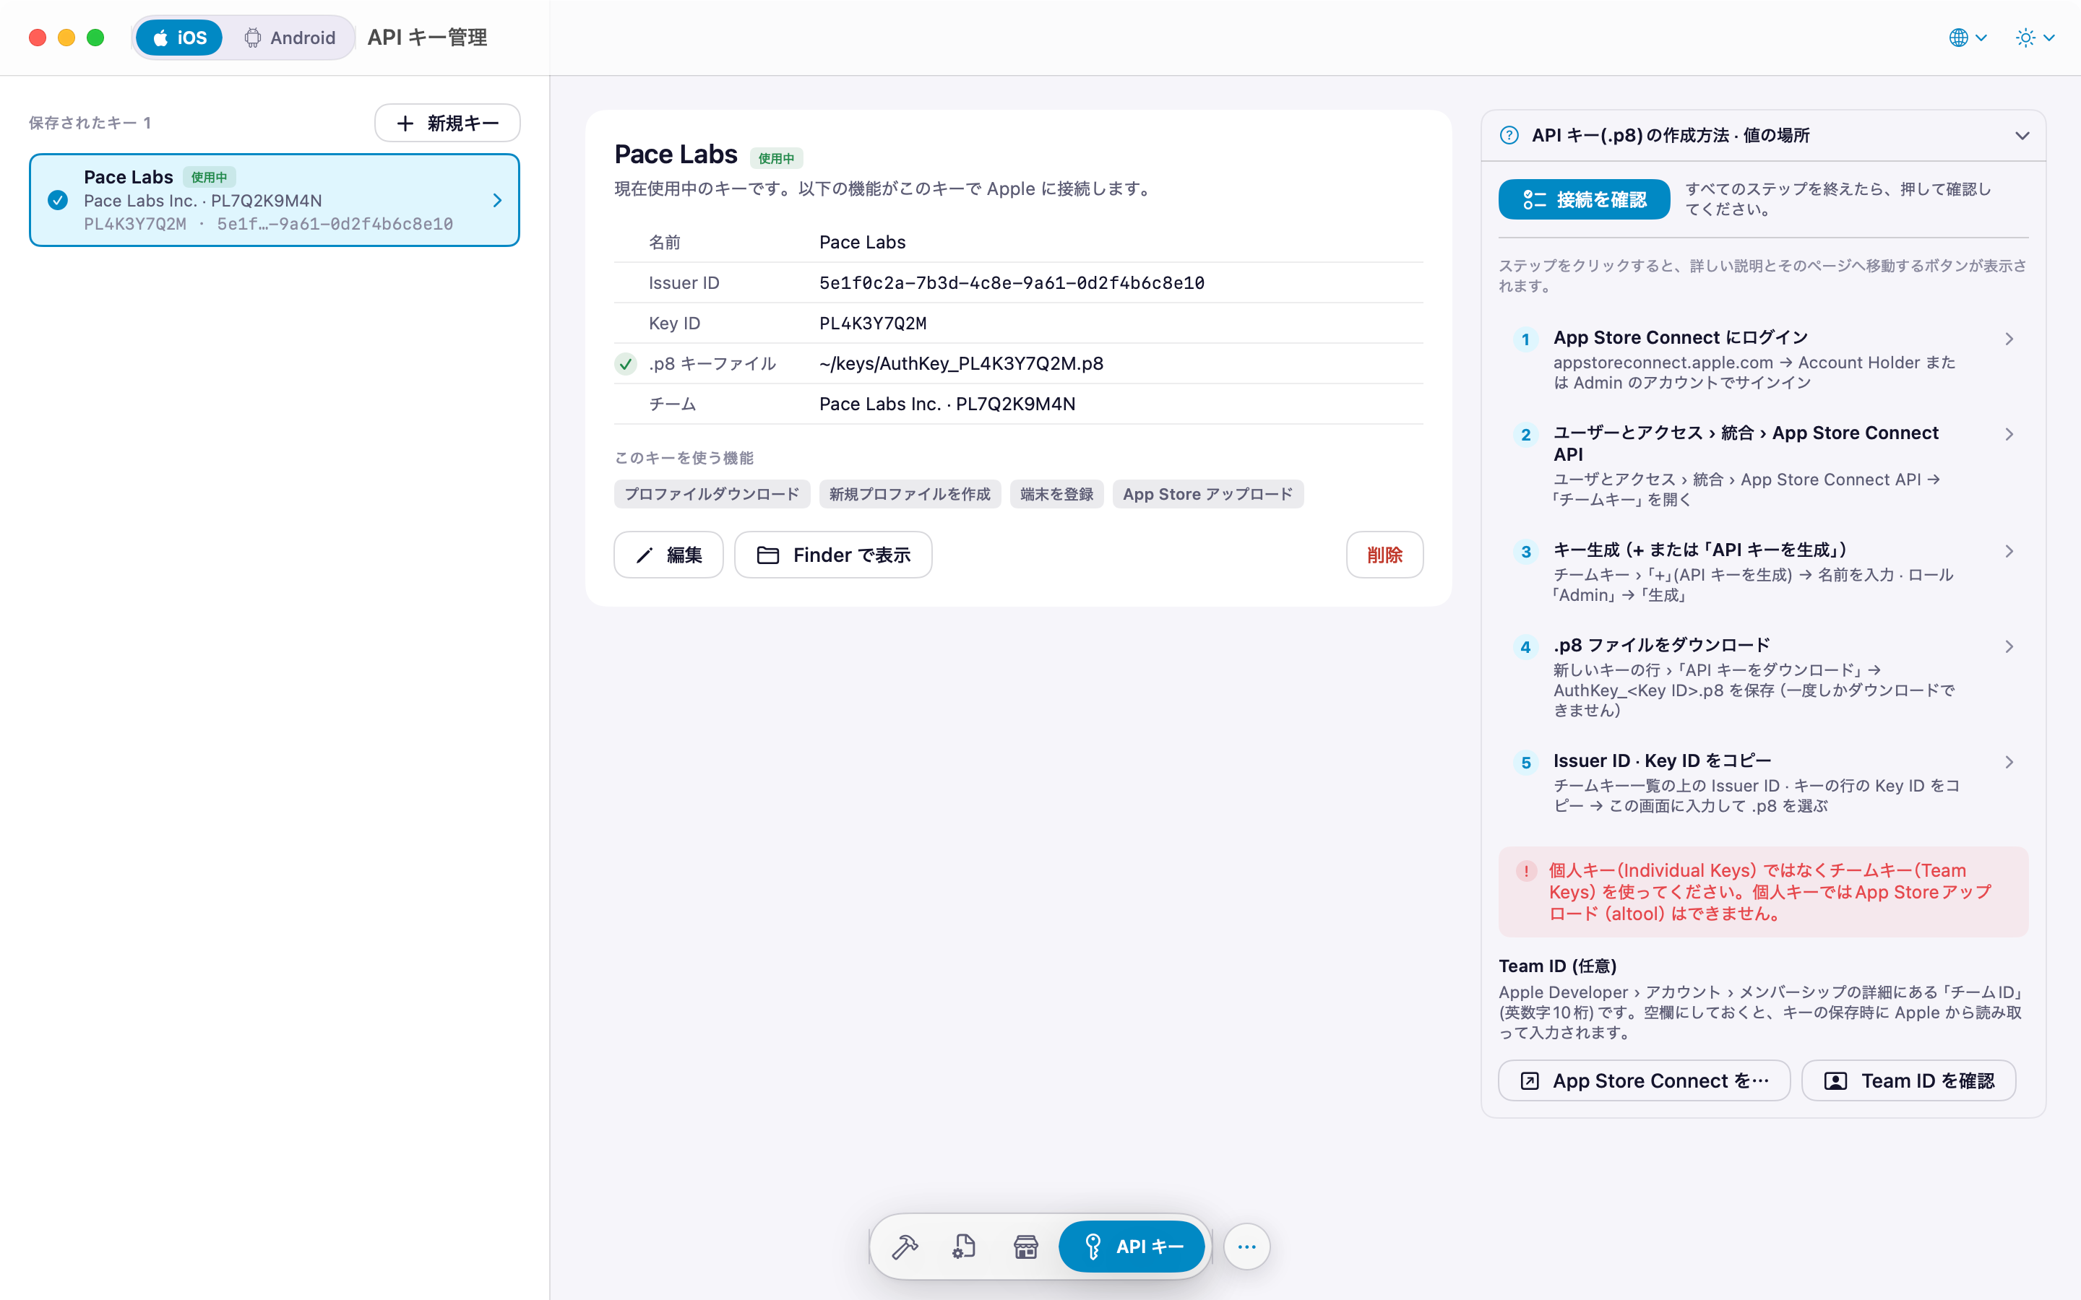Select the Pace Labs saved key card
2081x1300 pixels.
click(x=275, y=200)
